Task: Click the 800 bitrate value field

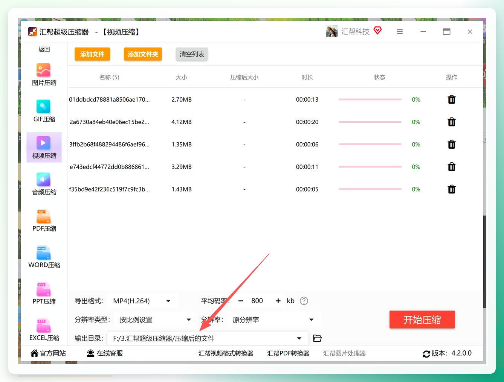Action: [257, 301]
